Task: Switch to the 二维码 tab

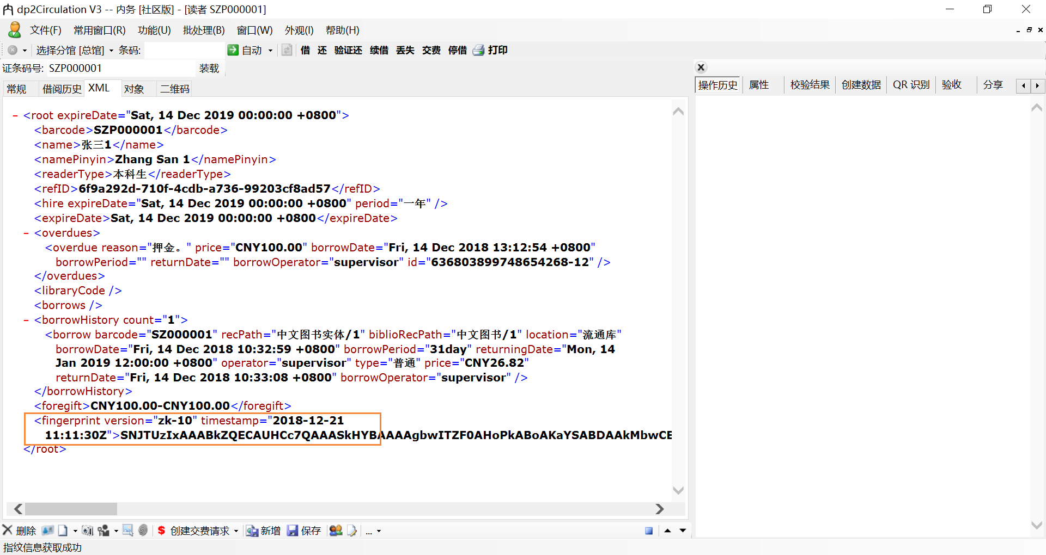Action: tap(174, 88)
